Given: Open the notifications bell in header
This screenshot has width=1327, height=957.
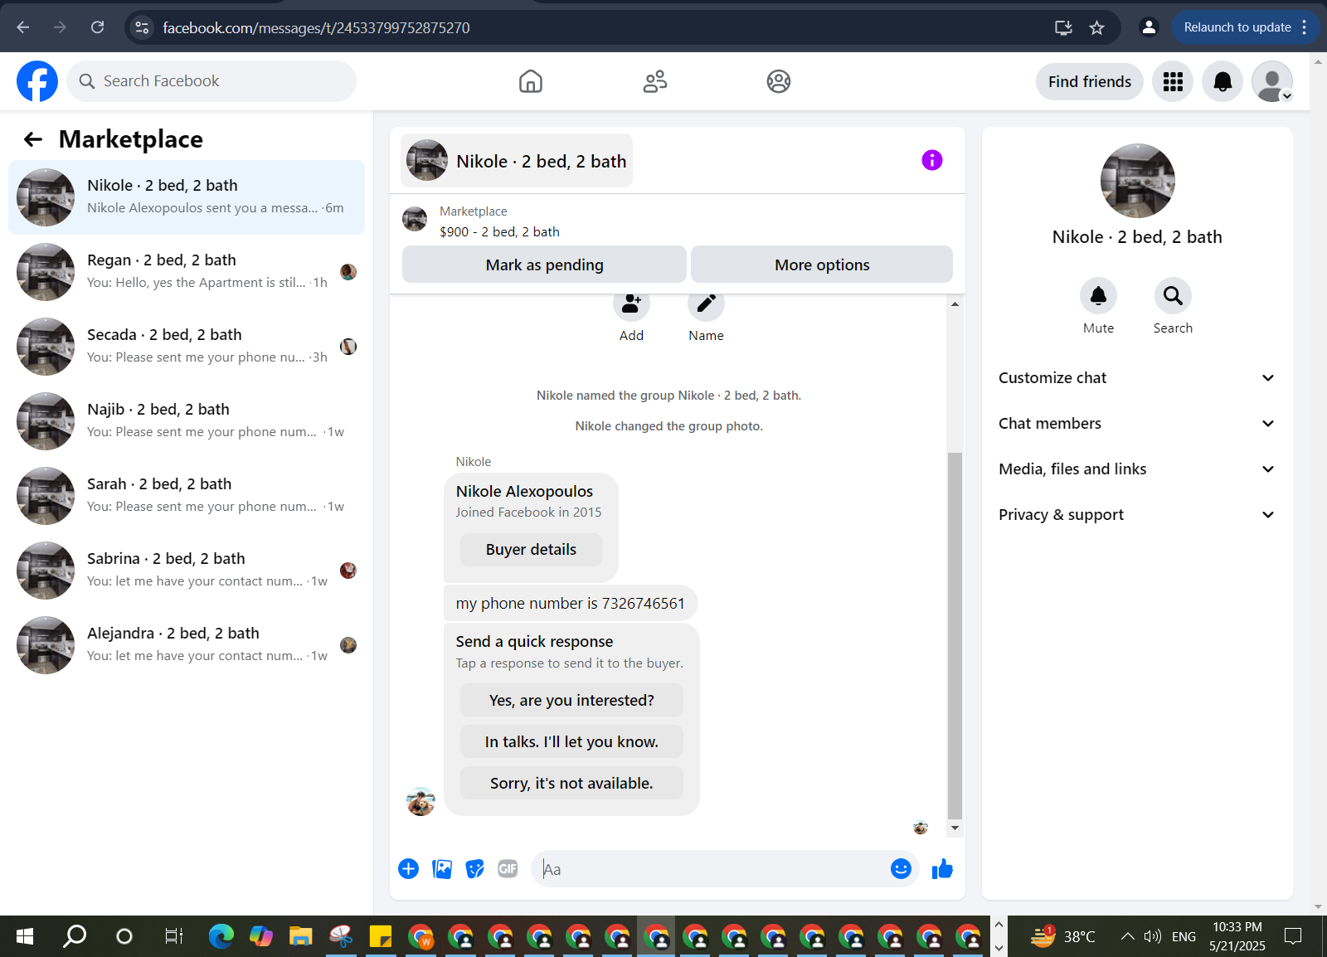Looking at the screenshot, I should 1222,81.
